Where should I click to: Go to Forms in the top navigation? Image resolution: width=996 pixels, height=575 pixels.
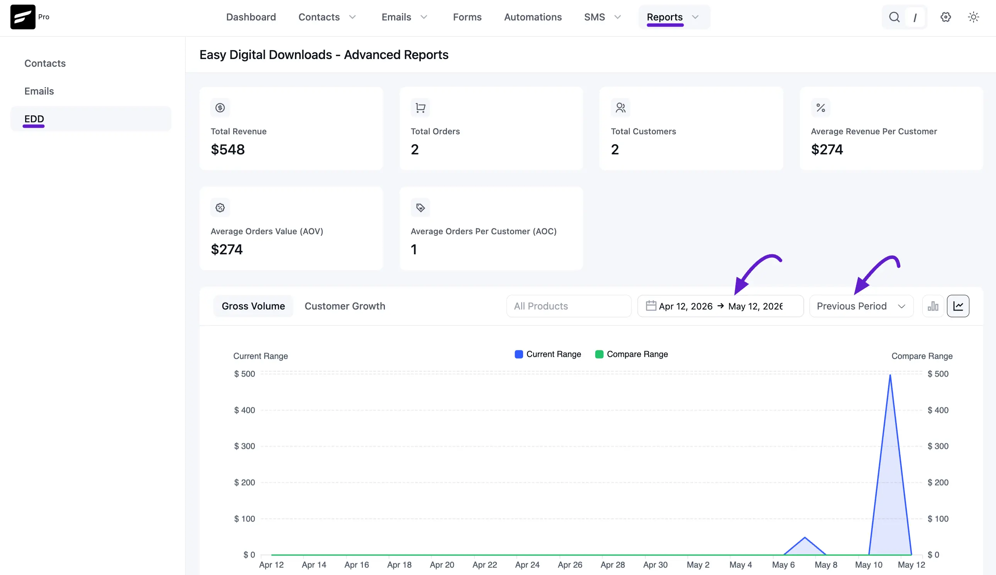coord(467,17)
